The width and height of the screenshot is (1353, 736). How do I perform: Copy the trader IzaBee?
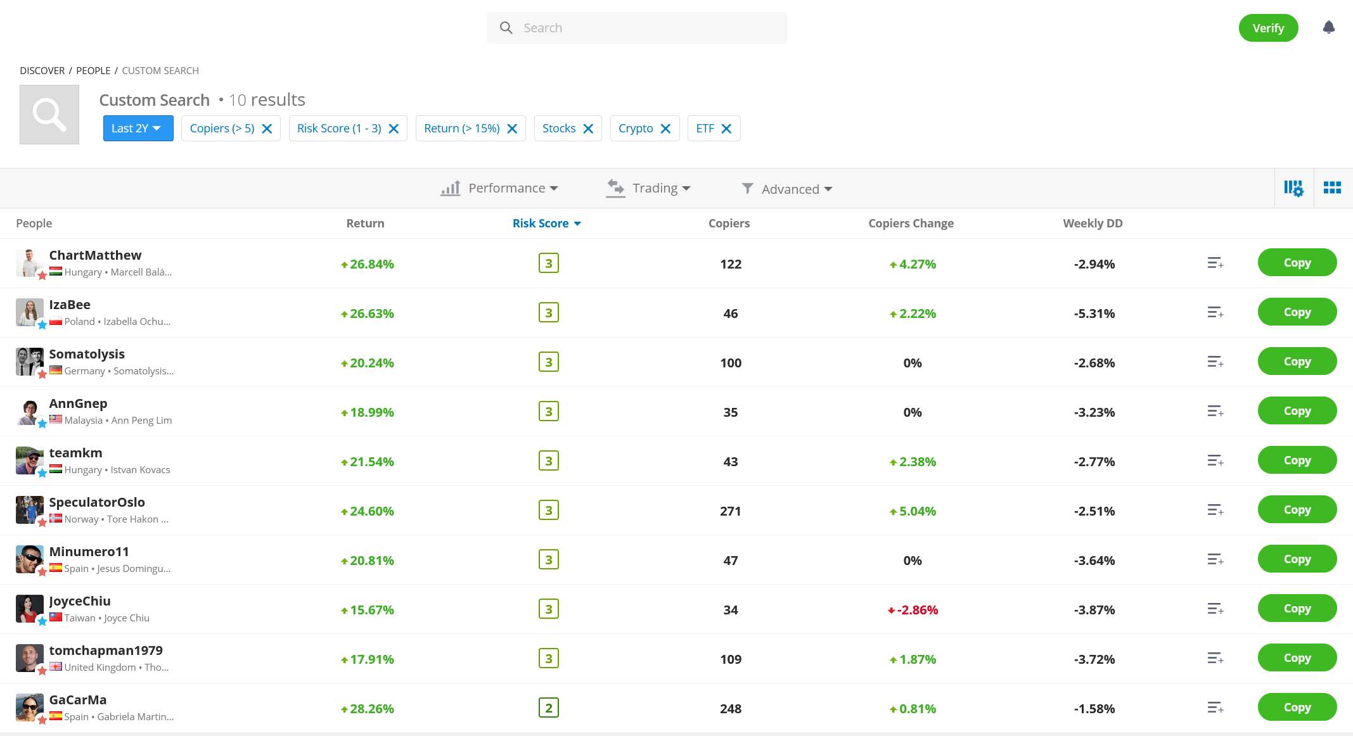1297,312
